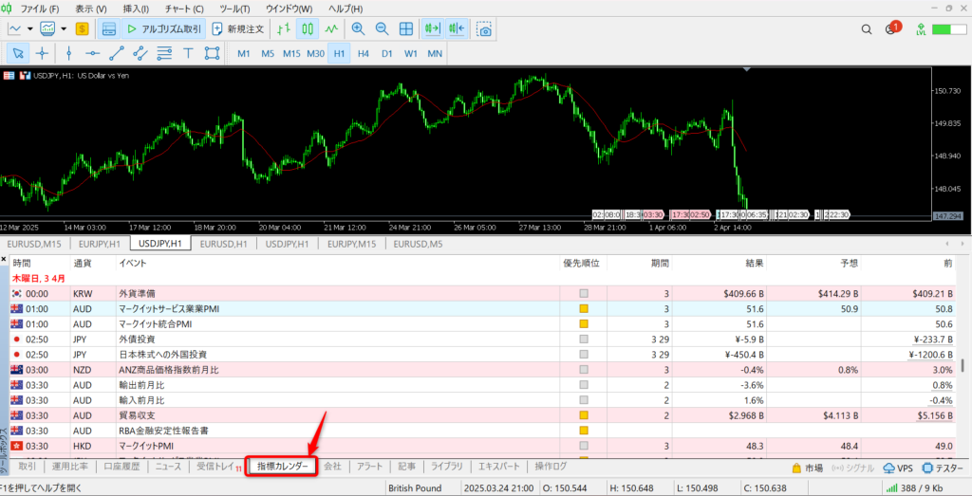Click the VPS cloud icon
This screenshot has height=496, width=972.
tap(898, 468)
